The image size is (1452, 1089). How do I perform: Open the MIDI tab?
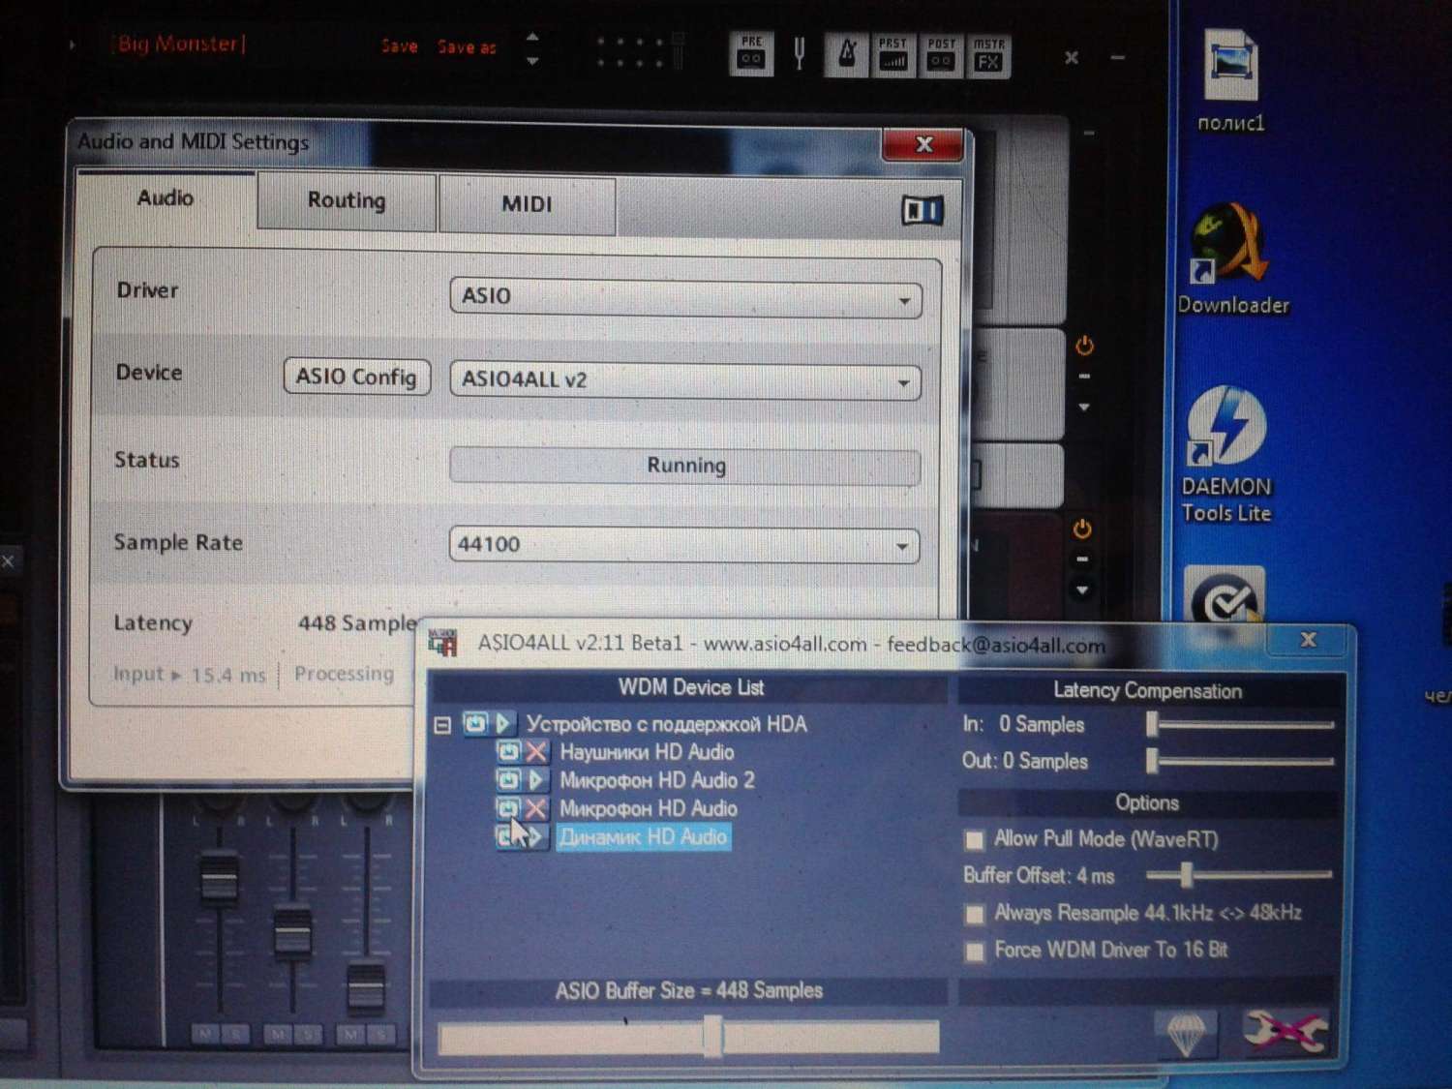(x=527, y=204)
